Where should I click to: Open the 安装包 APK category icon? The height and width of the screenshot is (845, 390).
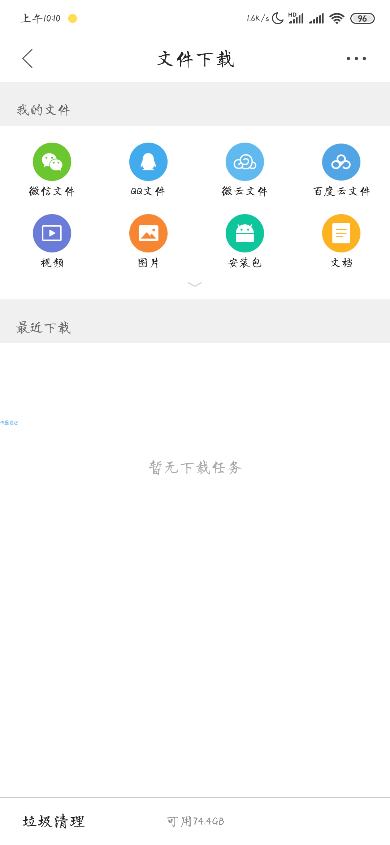245,233
